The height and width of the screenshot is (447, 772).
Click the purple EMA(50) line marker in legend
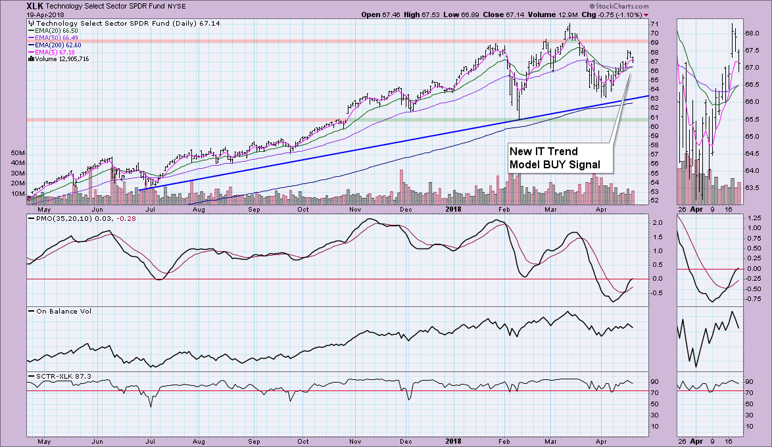point(31,38)
